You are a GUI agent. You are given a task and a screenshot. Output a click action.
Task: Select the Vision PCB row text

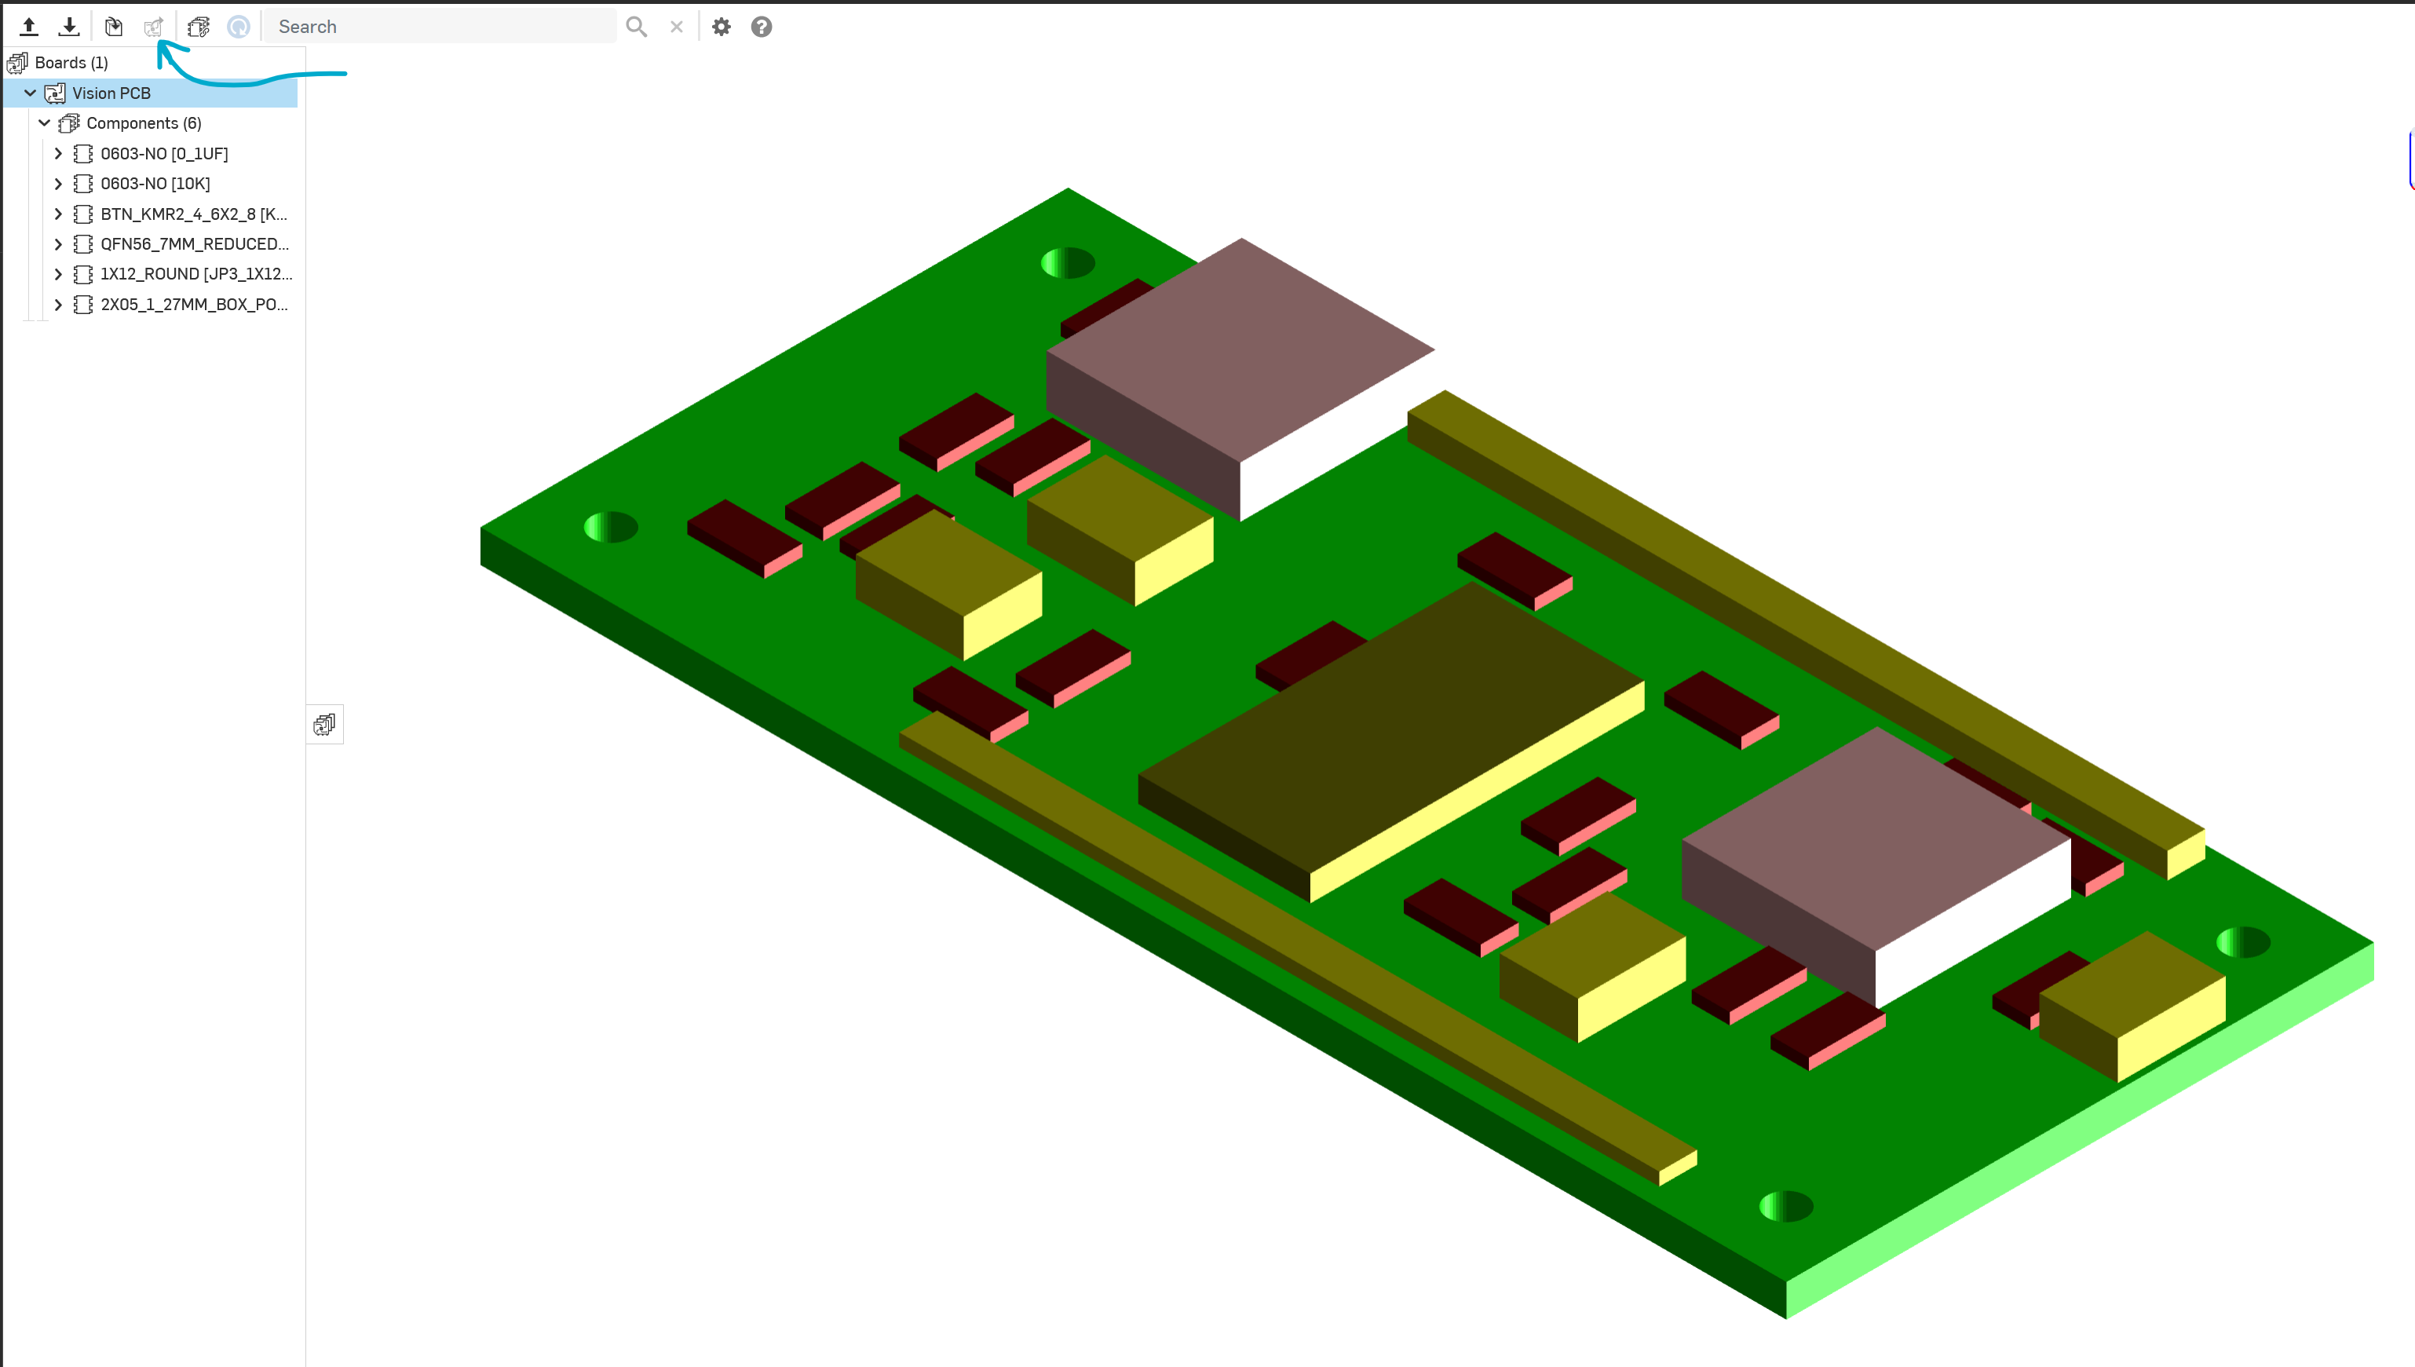tap(111, 93)
